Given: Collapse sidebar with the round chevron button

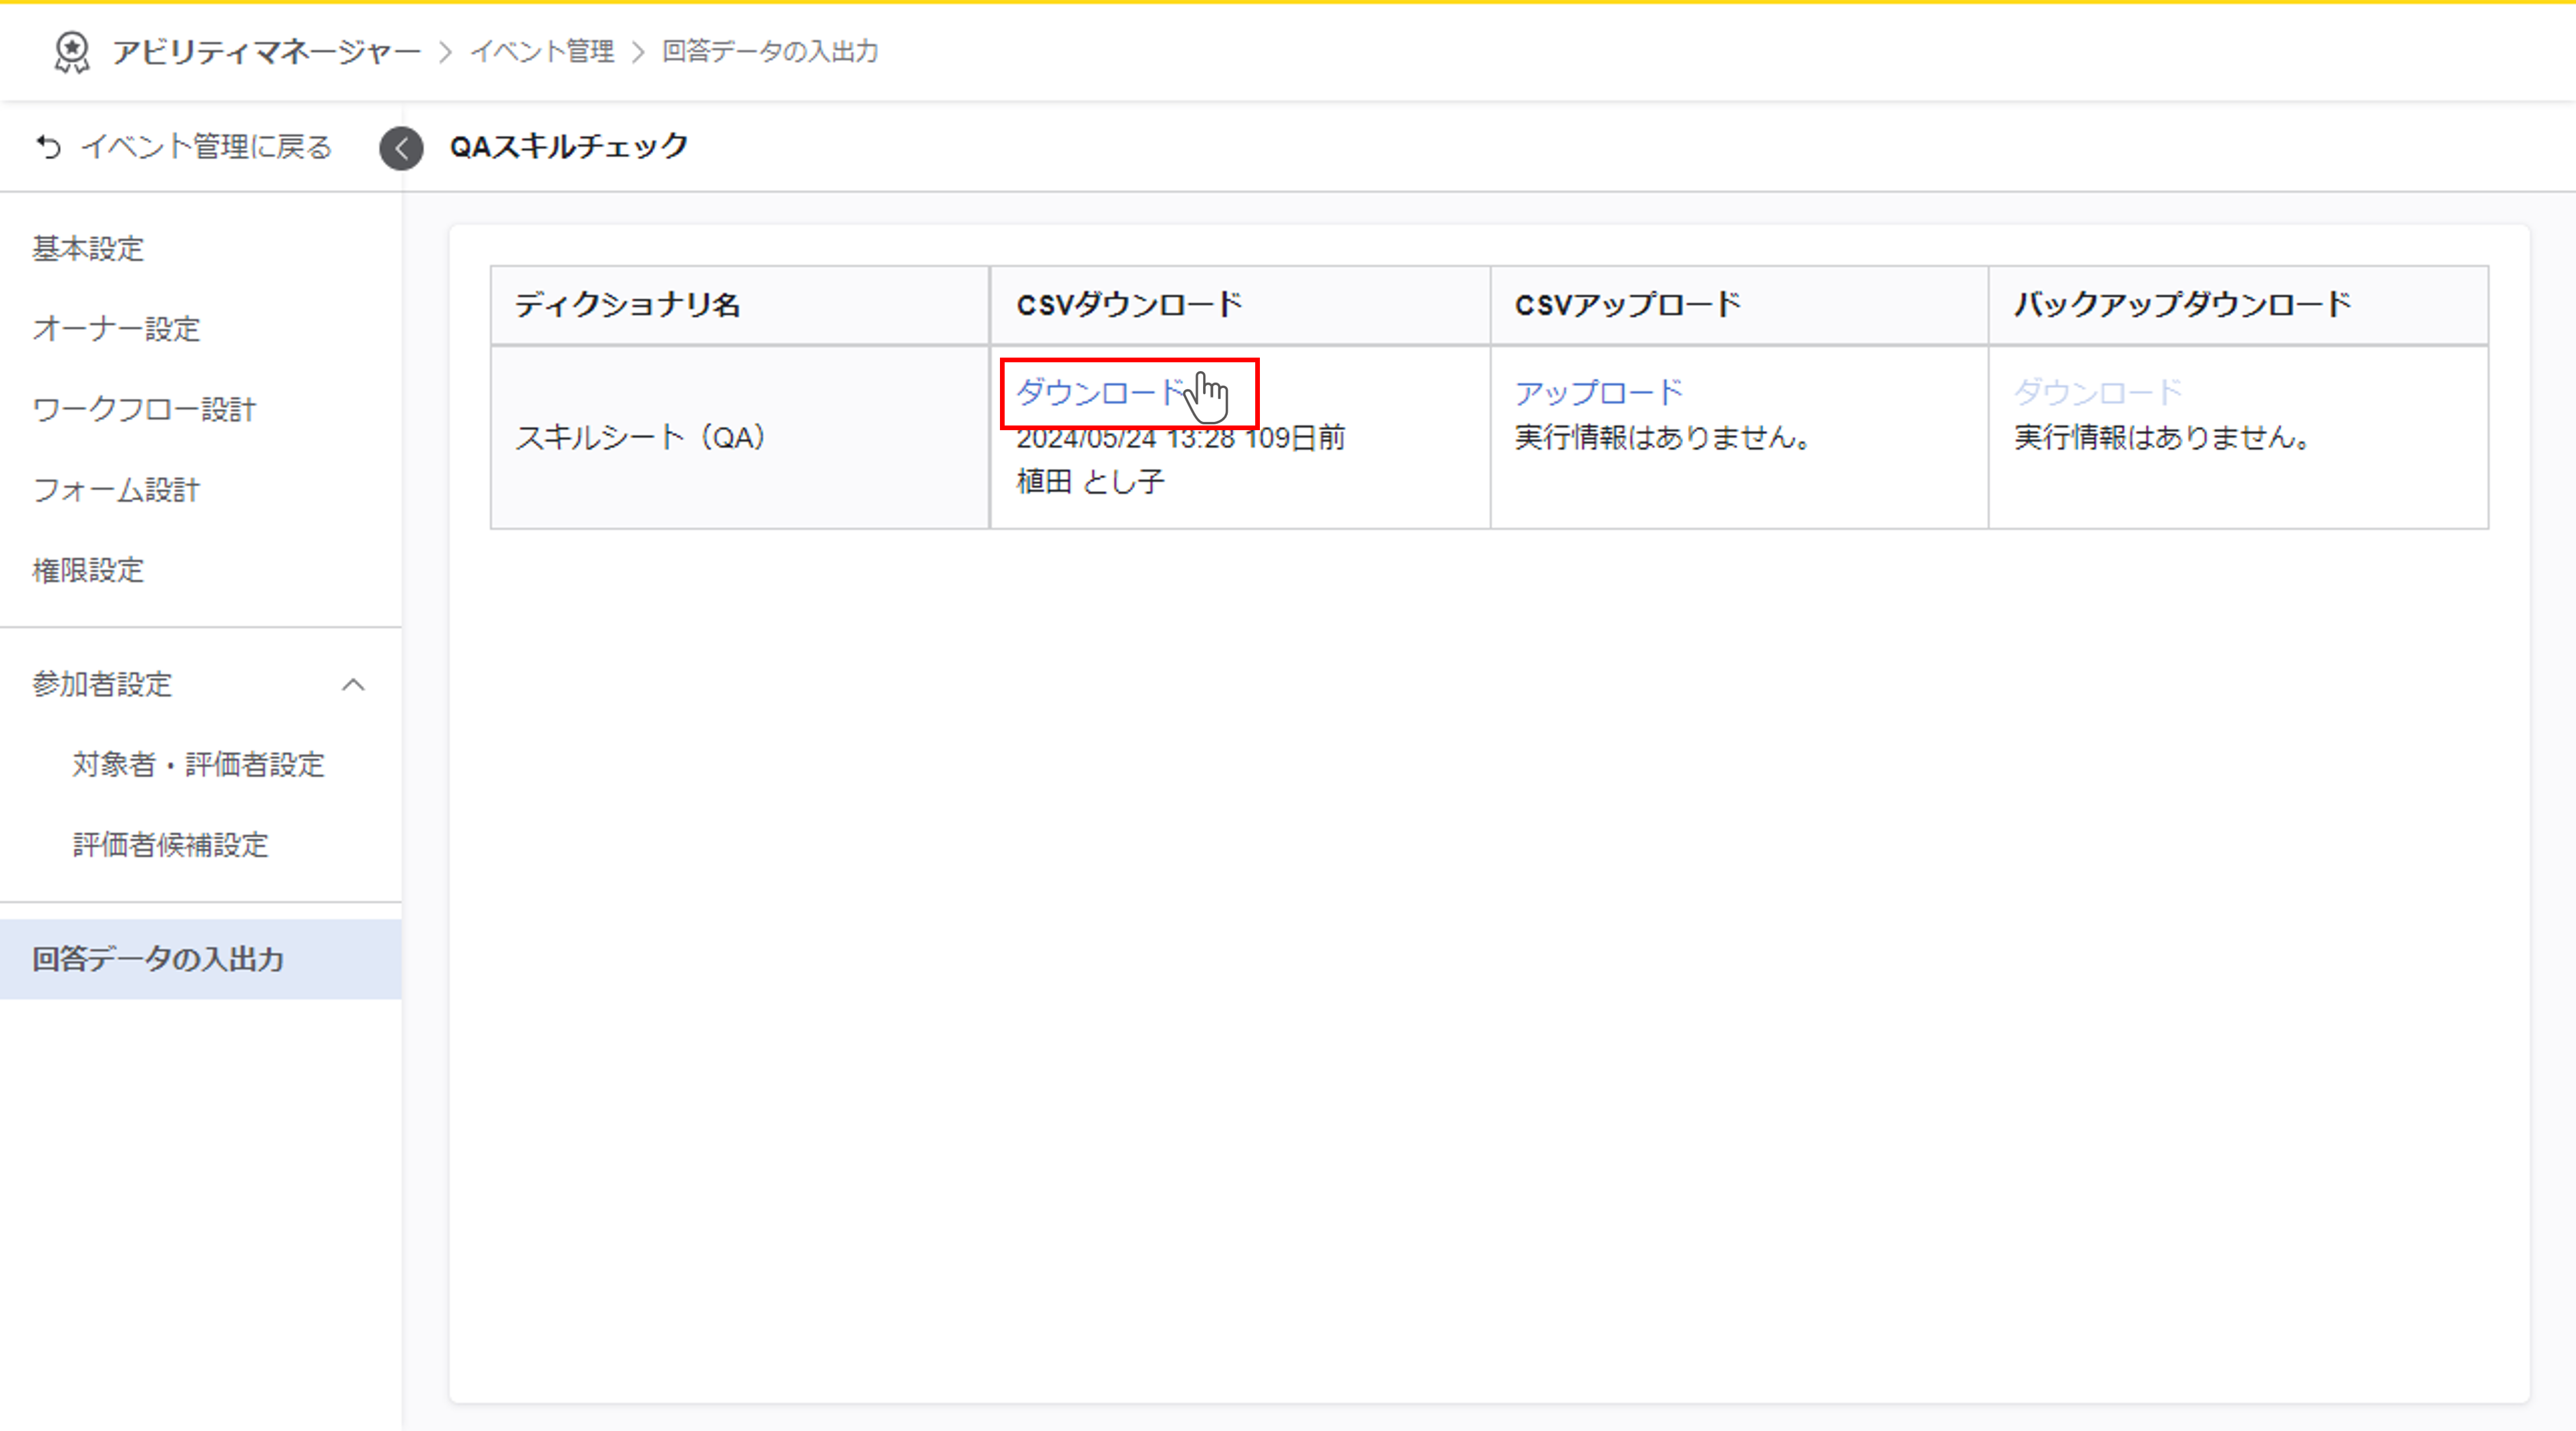Looking at the screenshot, I should coord(401,148).
